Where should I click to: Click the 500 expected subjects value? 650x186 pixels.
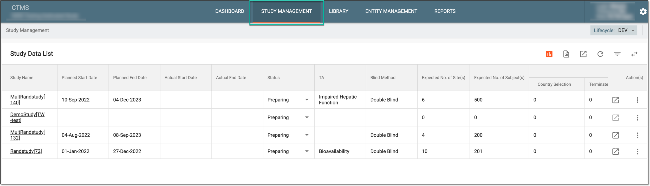coord(478,100)
